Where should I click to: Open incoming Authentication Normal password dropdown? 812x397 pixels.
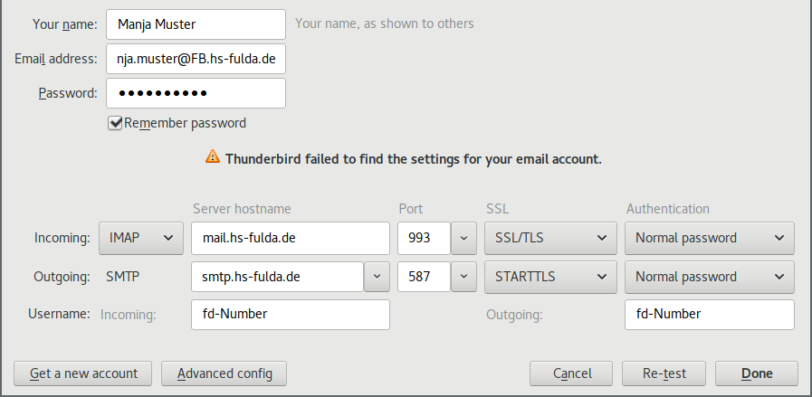[x=709, y=238]
